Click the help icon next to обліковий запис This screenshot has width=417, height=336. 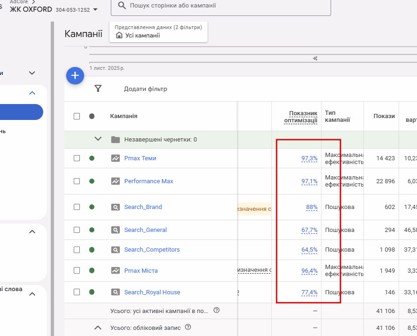188,327
